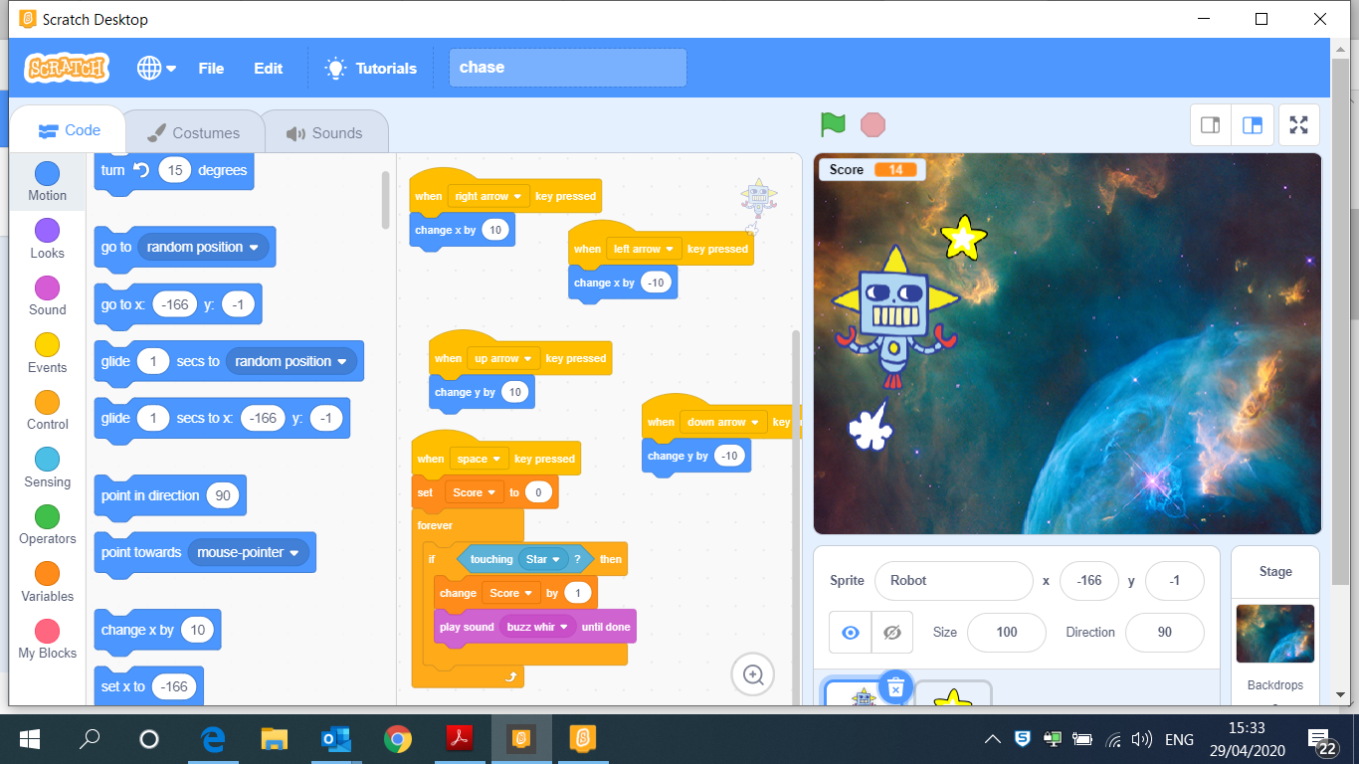Open Outlook from the taskbar
Image resolution: width=1359 pixels, height=764 pixels.
tap(336, 739)
